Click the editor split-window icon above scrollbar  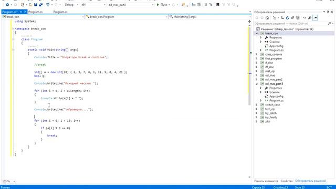[249, 22]
